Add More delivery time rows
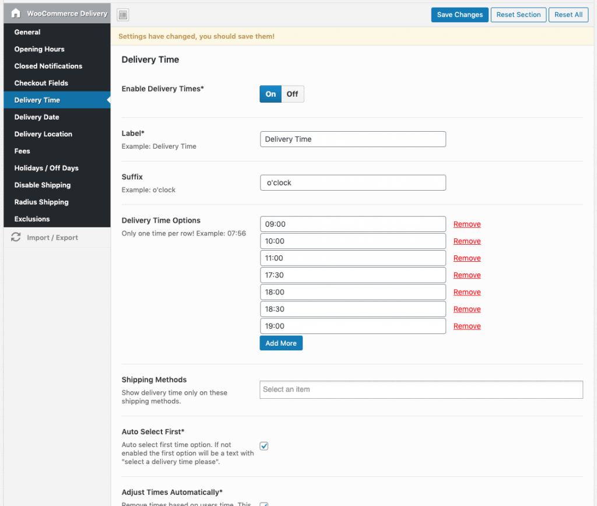Image resolution: width=597 pixels, height=506 pixels. (281, 343)
